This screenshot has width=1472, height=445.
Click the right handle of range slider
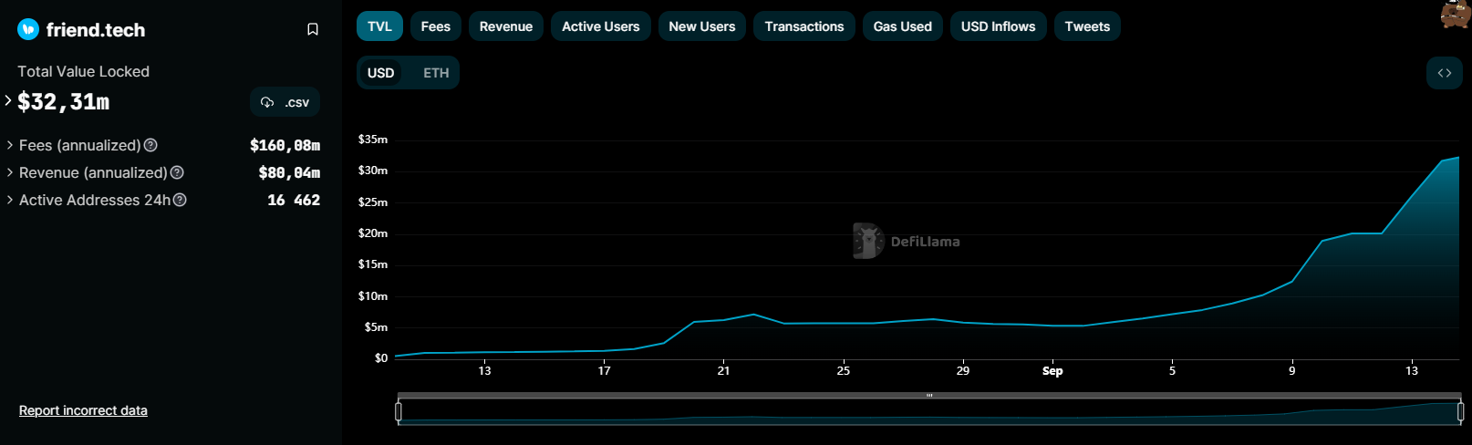coord(1460,412)
